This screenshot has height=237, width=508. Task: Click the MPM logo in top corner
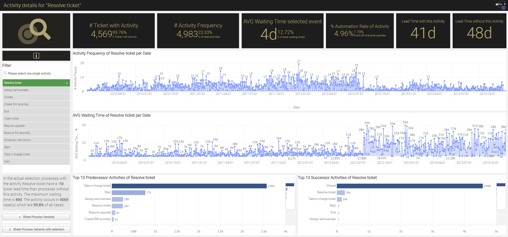500,5
